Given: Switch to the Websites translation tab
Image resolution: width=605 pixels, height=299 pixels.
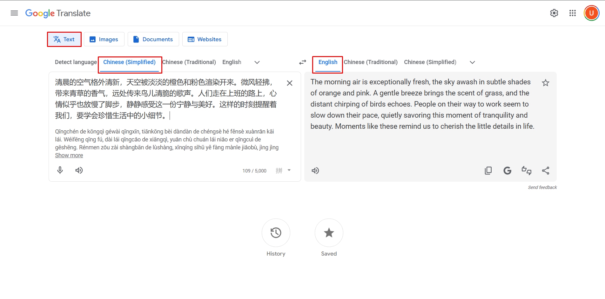Looking at the screenshot, I should [x=205, y=39].
